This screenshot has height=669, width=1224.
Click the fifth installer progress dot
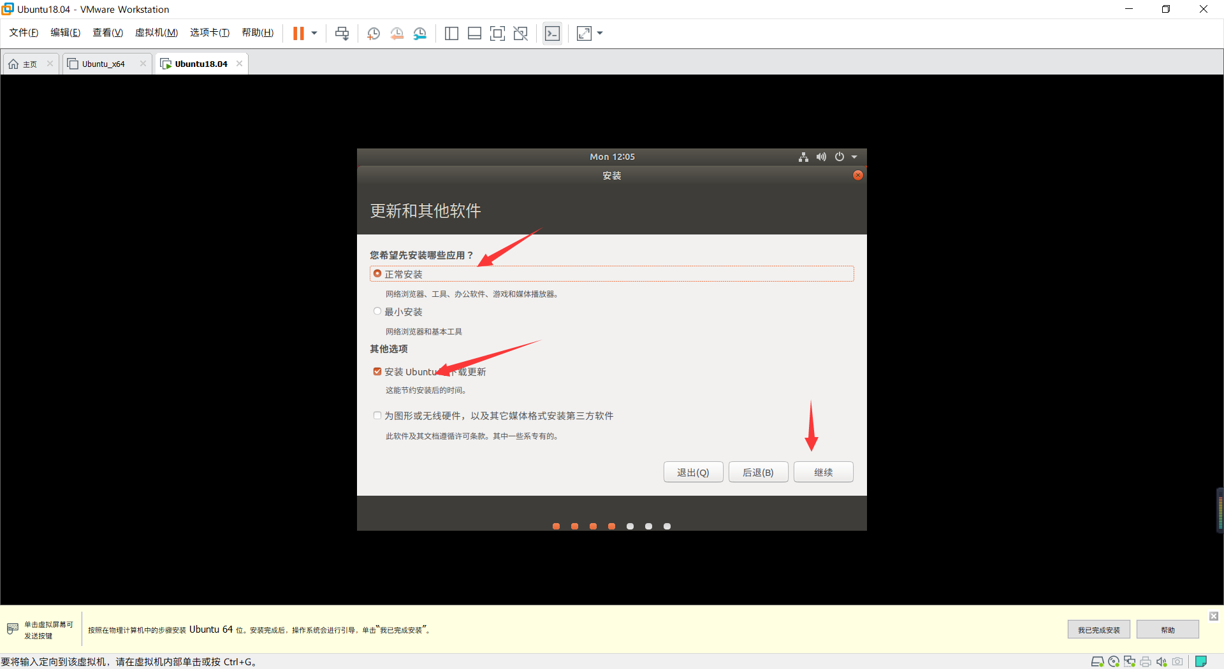pyautogui.click(x=630, y=526)
